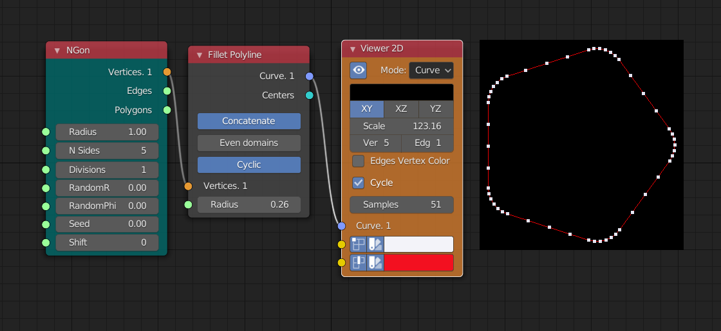This screenshot has width=721, height=331.
Task: Click the orange Vertices output socket on NGon
Action: (167, 72)
